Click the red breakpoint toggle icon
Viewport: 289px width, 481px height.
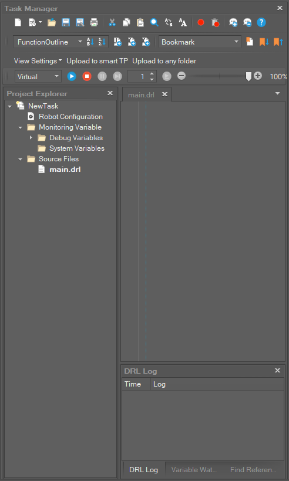201,22
